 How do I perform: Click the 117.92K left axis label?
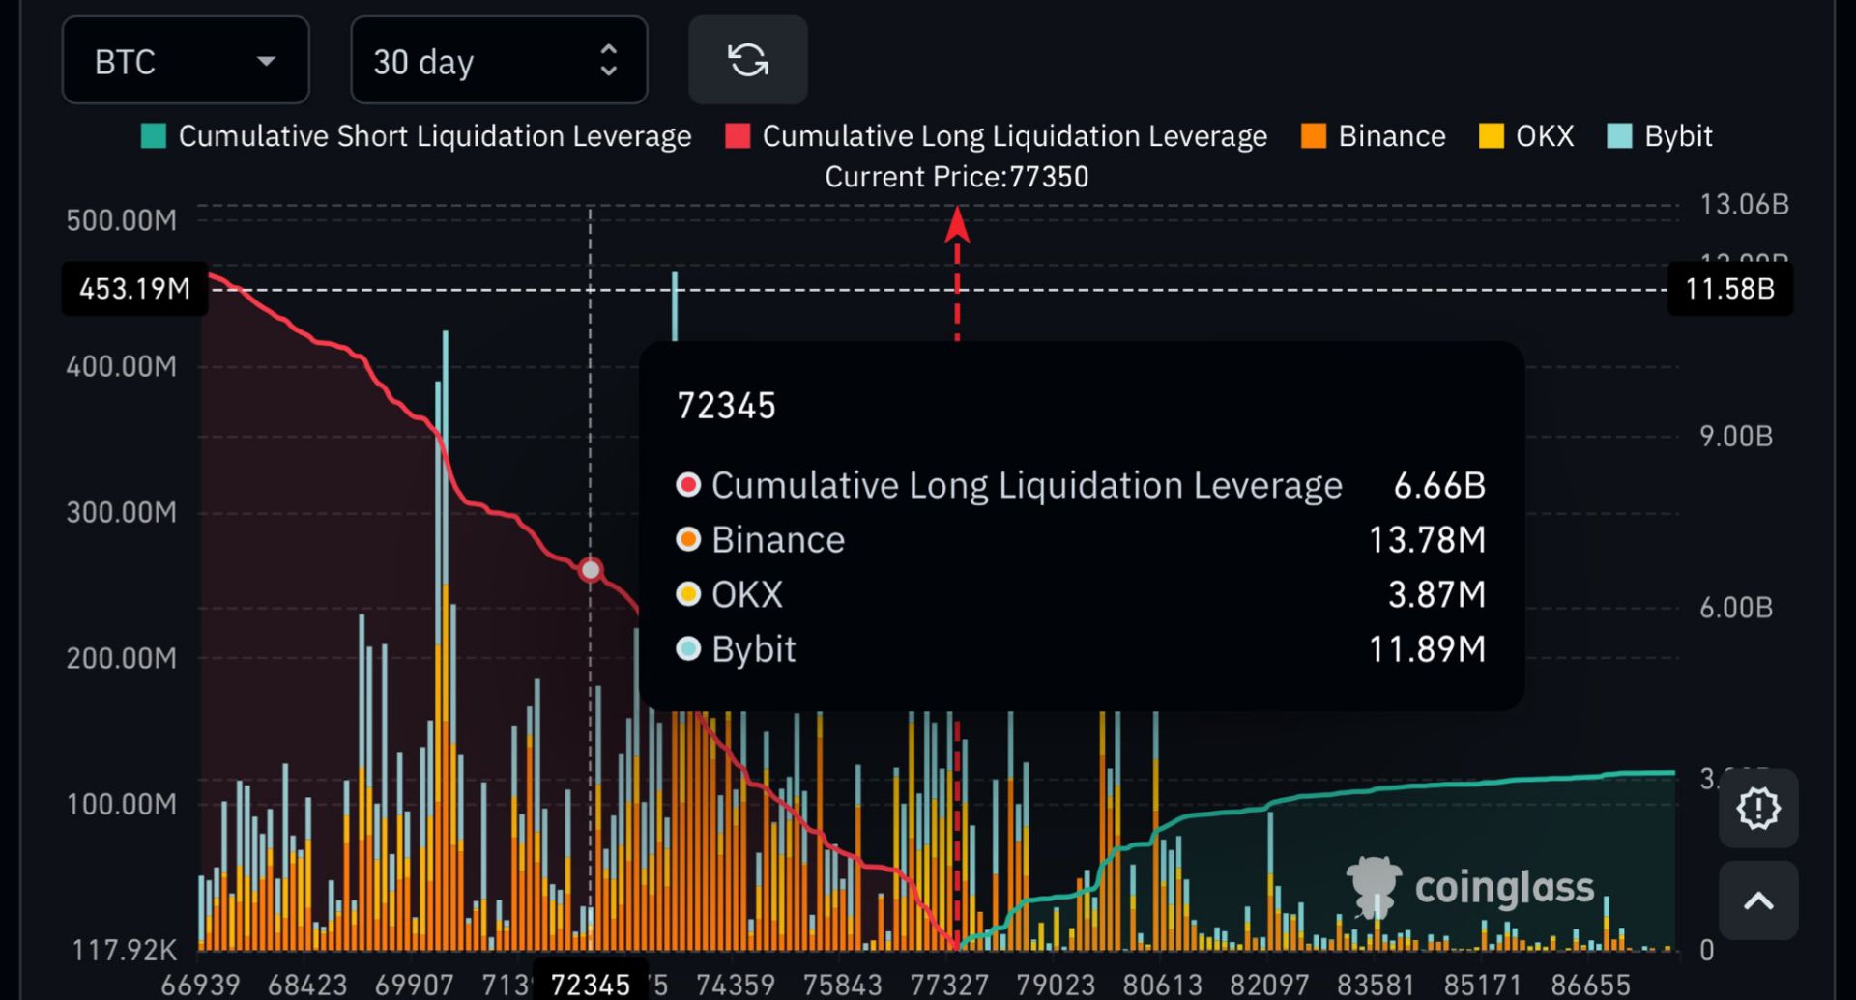(125, 950)
